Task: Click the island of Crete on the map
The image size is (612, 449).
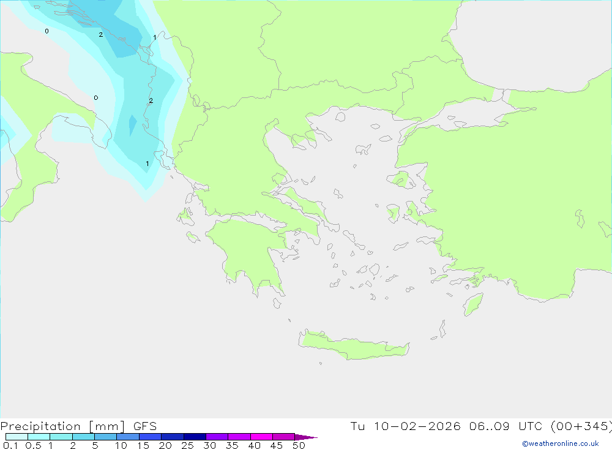Action: point(353,346)
